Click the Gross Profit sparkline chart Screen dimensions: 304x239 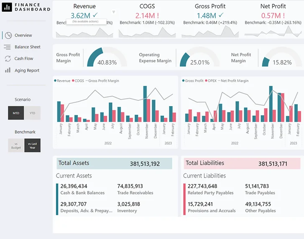click(210, 32)
